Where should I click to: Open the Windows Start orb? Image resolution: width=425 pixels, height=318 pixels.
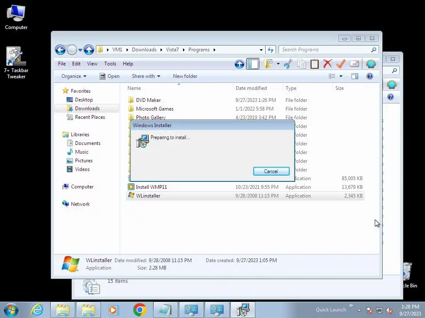[x=11, y=310]
